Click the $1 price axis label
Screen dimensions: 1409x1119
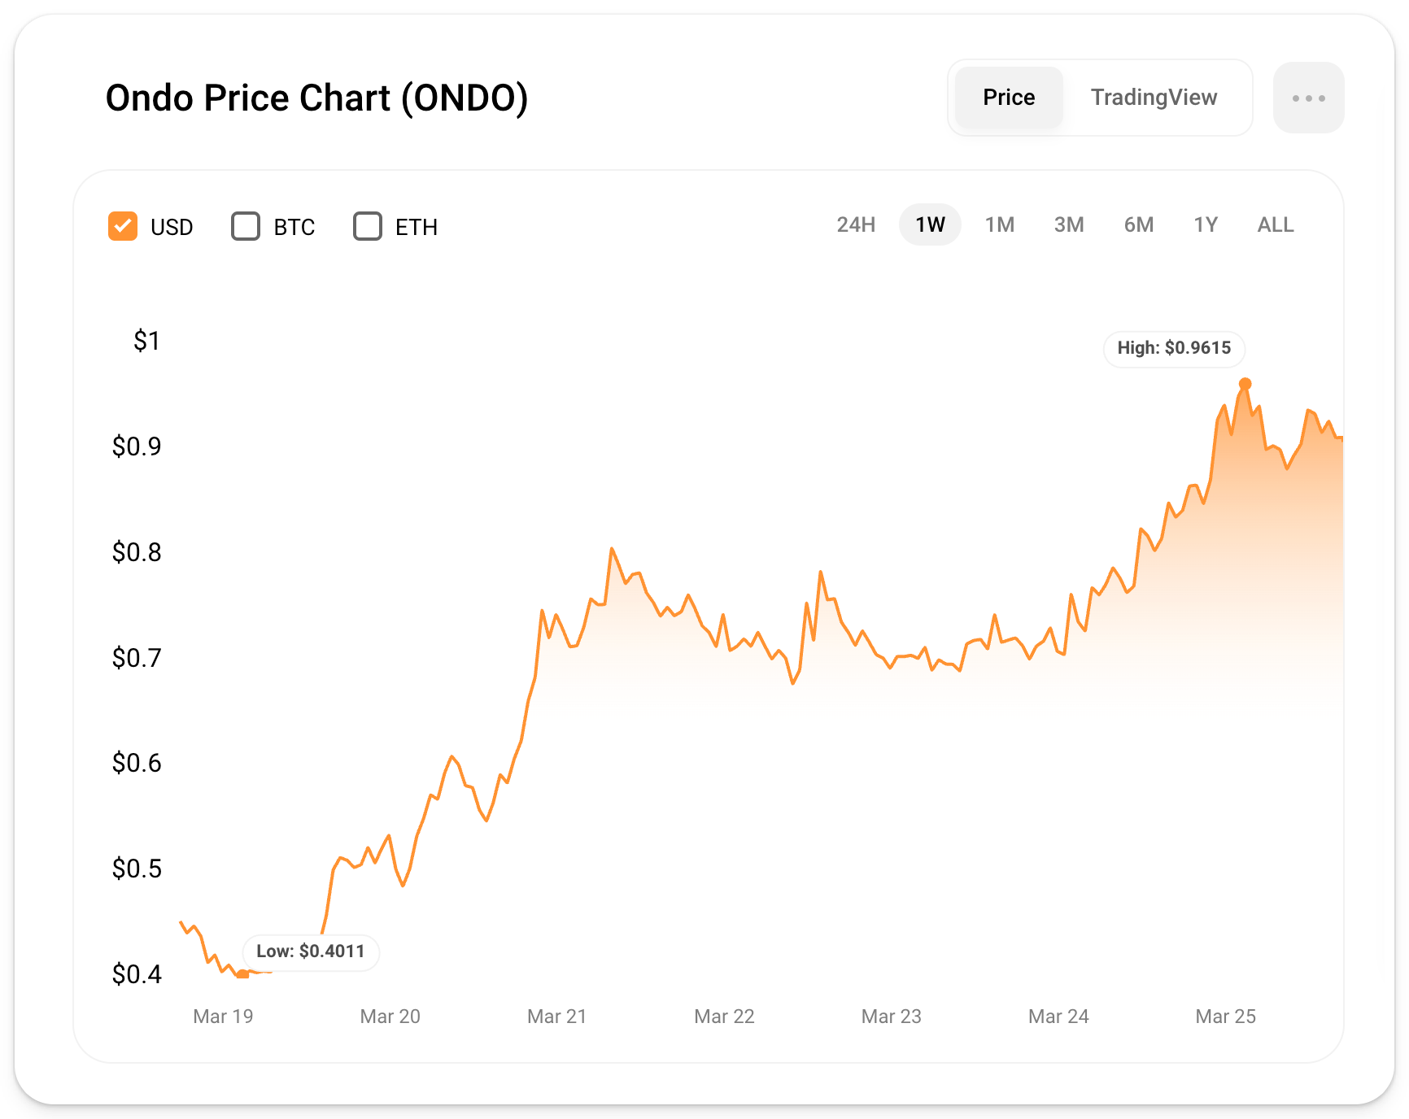(147, 341)
